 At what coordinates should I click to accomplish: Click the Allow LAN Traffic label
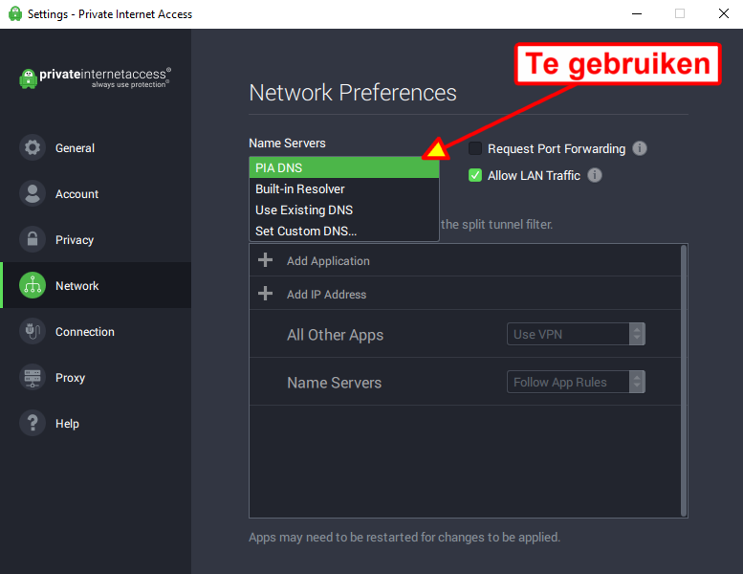(534, 176)
